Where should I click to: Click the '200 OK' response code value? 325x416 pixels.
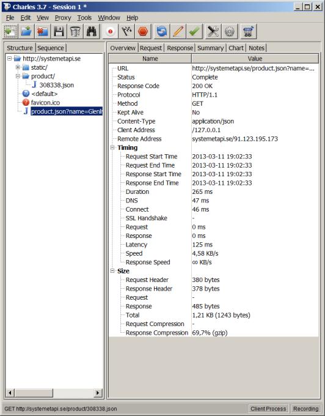pyautogui.click(x=202, y=86)
